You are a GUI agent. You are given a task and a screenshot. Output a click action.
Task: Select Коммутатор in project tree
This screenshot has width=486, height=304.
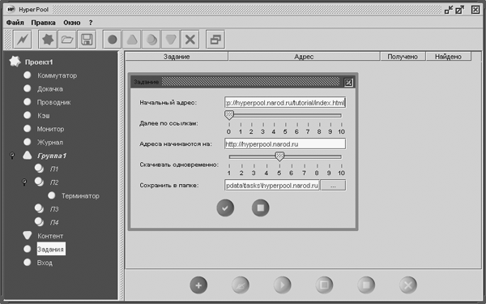57,75
